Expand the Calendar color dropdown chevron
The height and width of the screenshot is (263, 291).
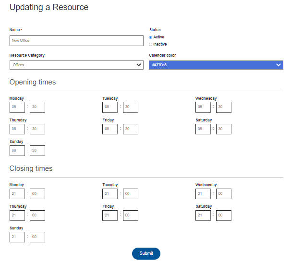coord(279,65)
